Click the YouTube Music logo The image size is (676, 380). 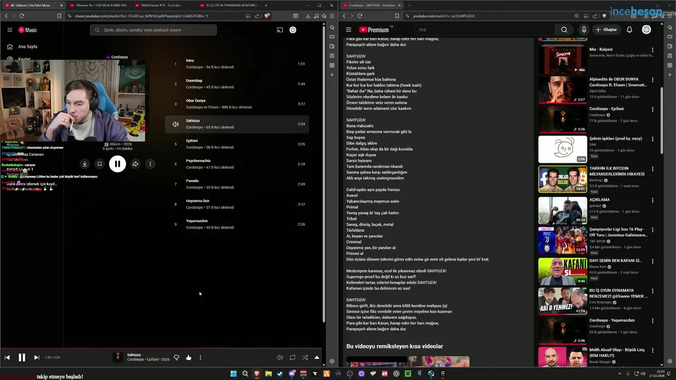(x=28, y=30)
